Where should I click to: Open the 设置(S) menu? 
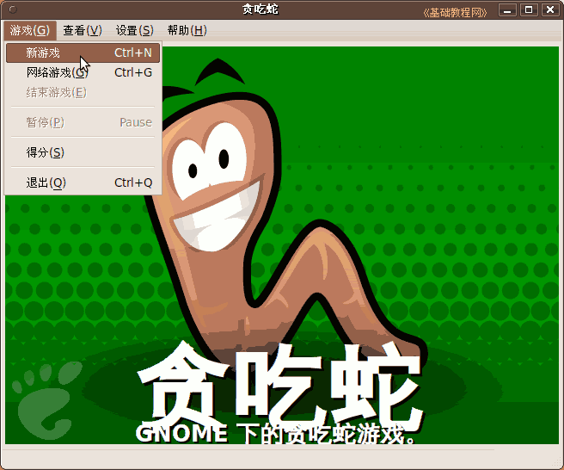click(x=134, y=30)
